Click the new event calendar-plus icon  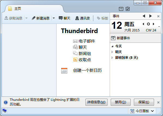[x=113, y=38]
